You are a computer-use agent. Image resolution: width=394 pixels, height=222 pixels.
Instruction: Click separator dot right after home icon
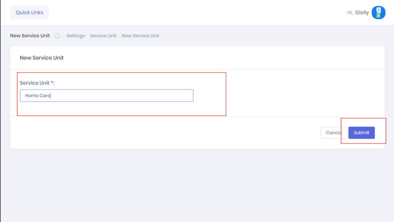pos(63,36)
